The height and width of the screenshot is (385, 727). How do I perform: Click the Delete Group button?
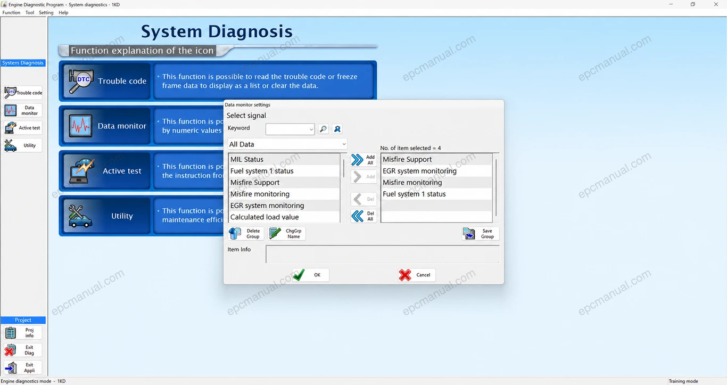tap(245, 233)
